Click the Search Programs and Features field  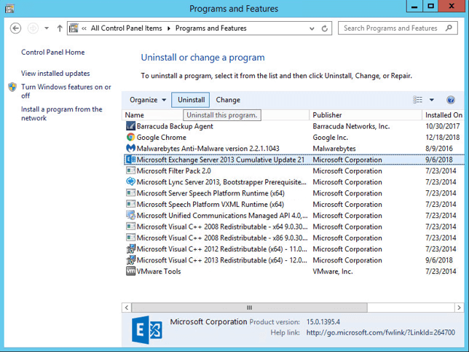pos(398,28)
